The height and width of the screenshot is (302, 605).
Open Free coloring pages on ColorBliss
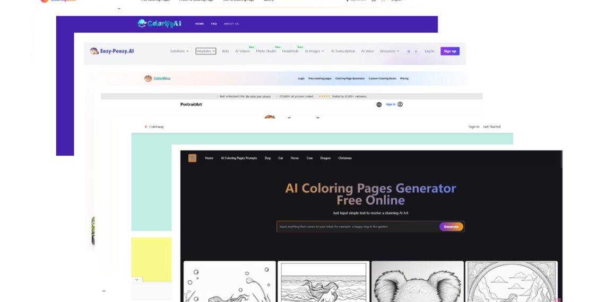click(x=320, y=78)
